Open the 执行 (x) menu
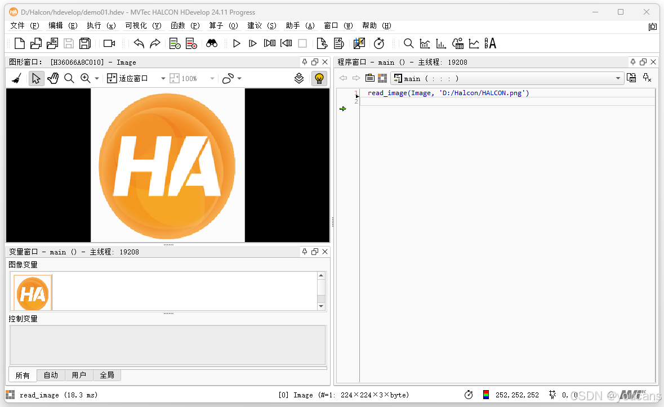 [x=101, y=25]
